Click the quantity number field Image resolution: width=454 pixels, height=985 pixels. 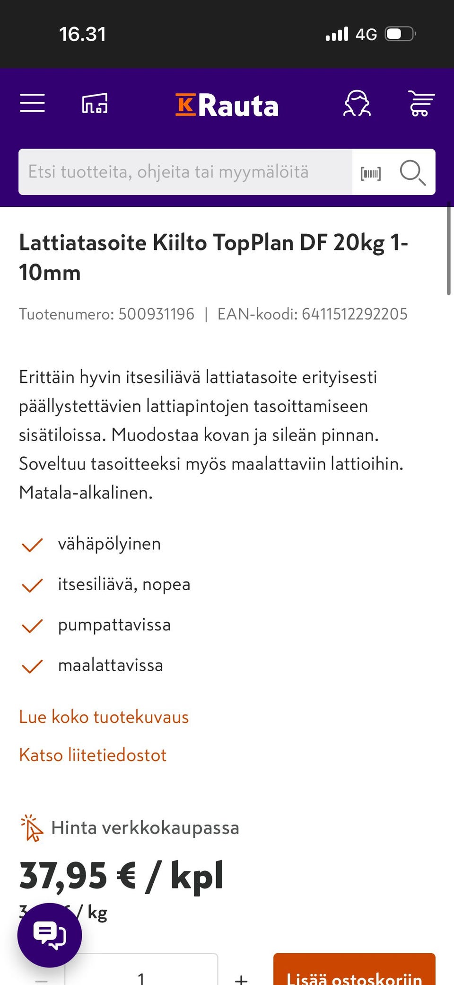[141, 976]
